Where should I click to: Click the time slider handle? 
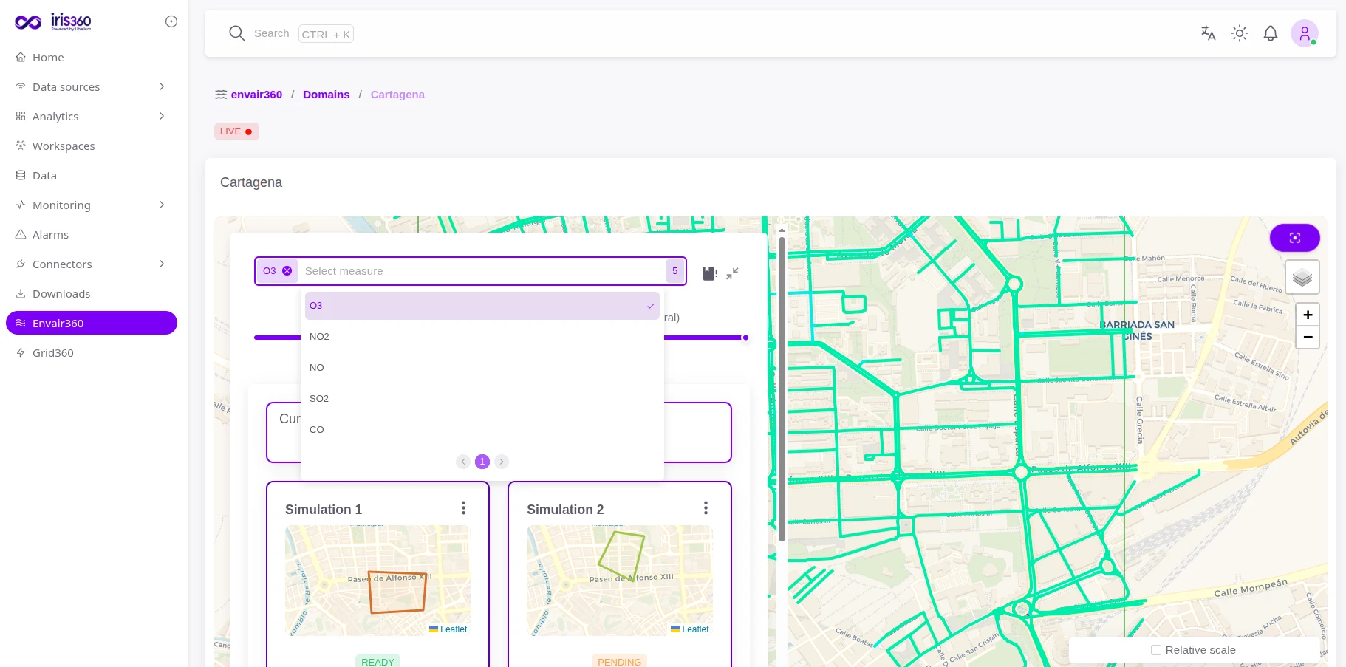(x=745, y=338)
